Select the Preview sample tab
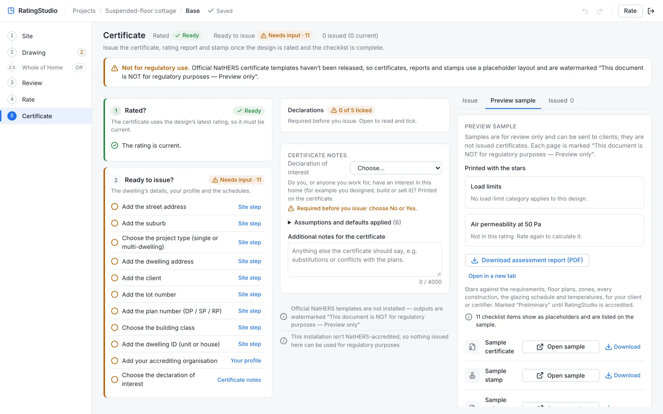The height and width of the screenshot is (414, 663). [513, 100]
